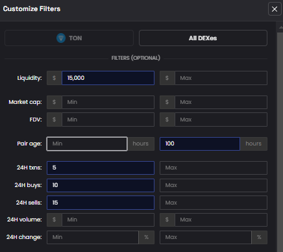This screenshot has height=252, width=283.
Task: Click the TON chain icon
Action: 61,38
